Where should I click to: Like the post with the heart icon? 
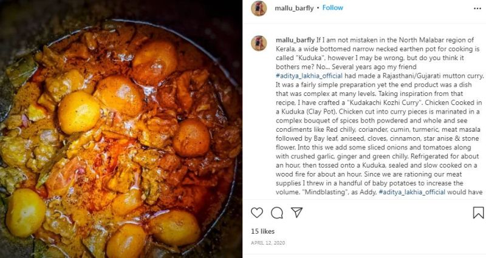click(x=256, y=213)
